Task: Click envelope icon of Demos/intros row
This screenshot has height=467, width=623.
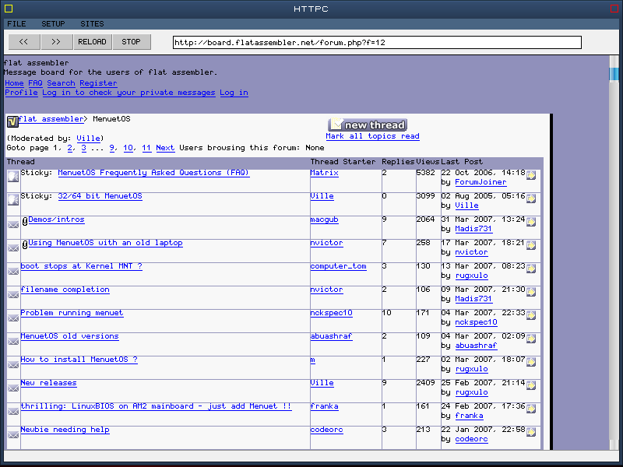Action: [13, 225]
